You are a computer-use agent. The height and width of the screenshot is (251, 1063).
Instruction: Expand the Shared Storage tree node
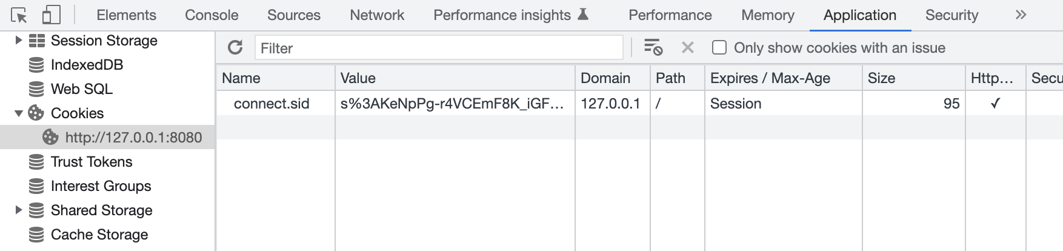pyautogui.click(x=18, y=210)
